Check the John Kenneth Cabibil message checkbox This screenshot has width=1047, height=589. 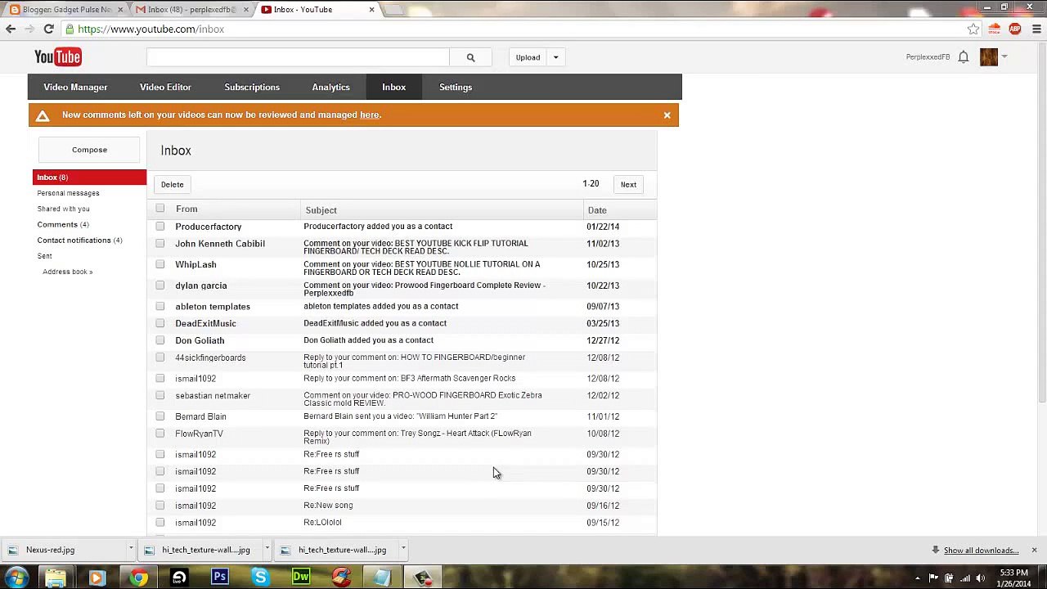[x=160, y=244]
